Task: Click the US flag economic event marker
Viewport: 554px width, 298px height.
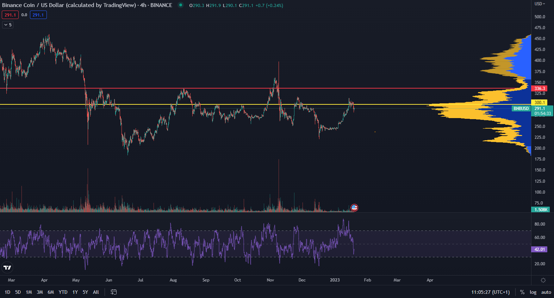Action: [x=354, y=208]
